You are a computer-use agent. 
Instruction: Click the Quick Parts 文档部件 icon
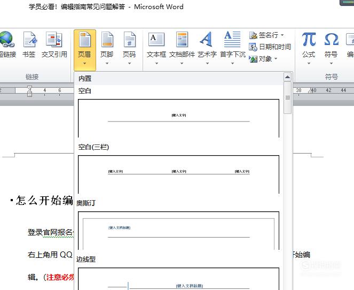[182, 40]
